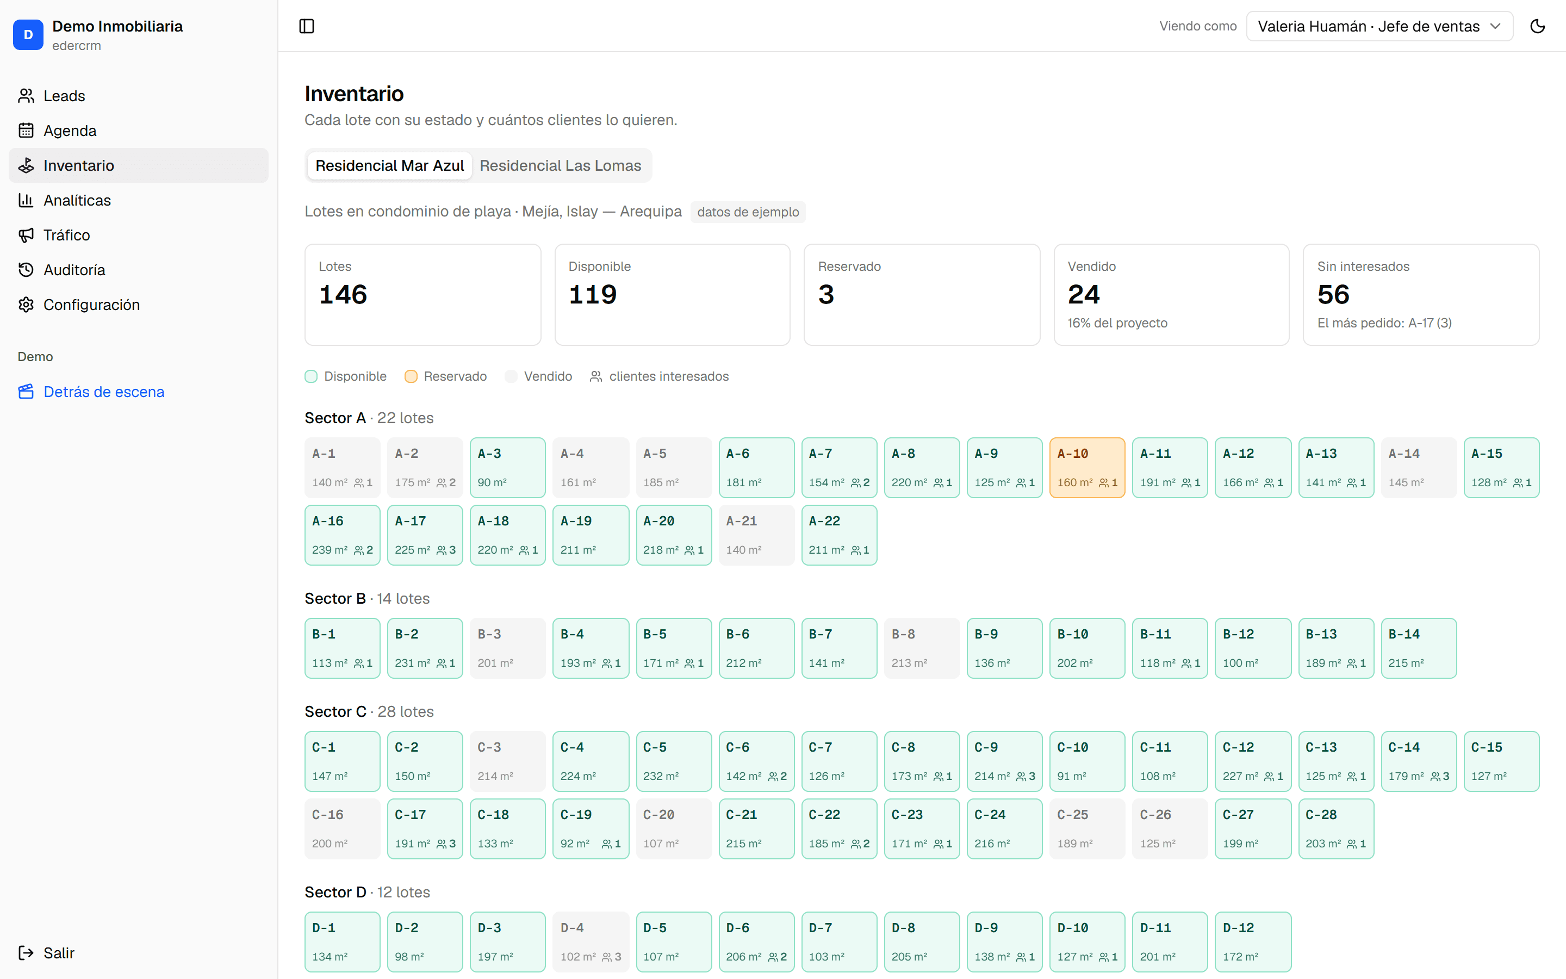Select the Disponible 119 summary card
The image size is (1566, 979).
(672, 295)
